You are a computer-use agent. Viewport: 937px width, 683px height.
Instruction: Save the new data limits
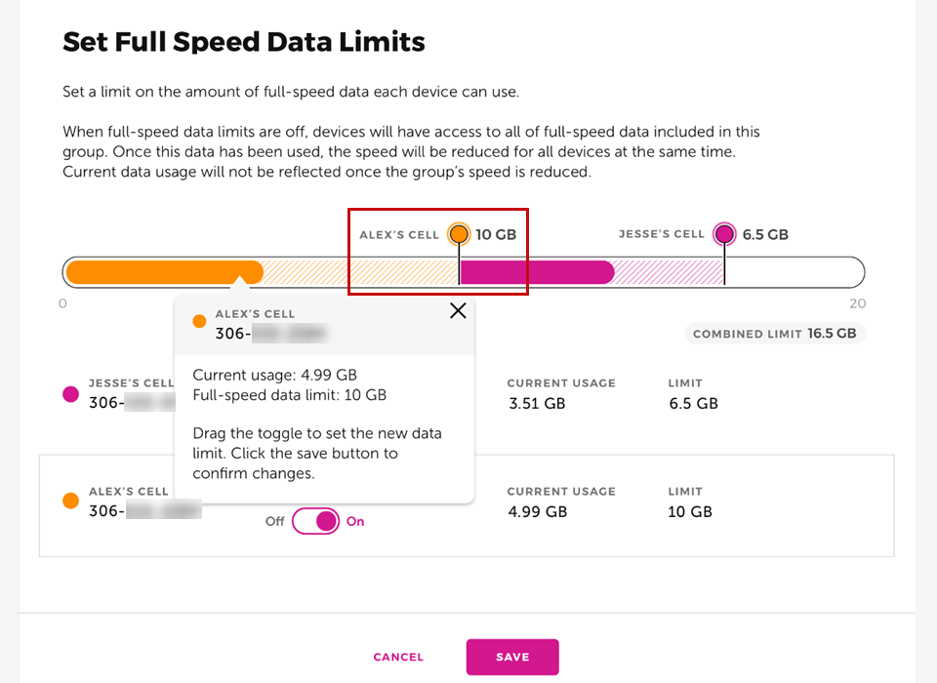tap(512, 657)
